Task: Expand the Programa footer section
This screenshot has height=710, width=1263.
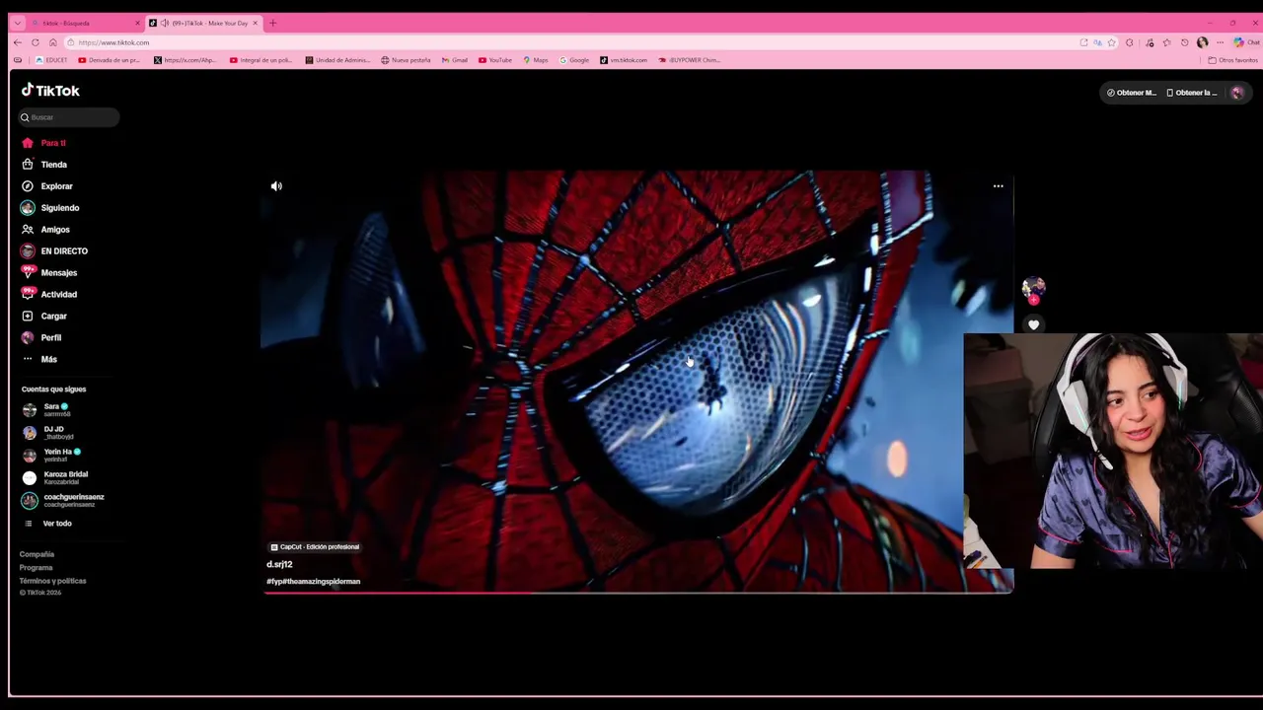Action: tap(36, 568)
